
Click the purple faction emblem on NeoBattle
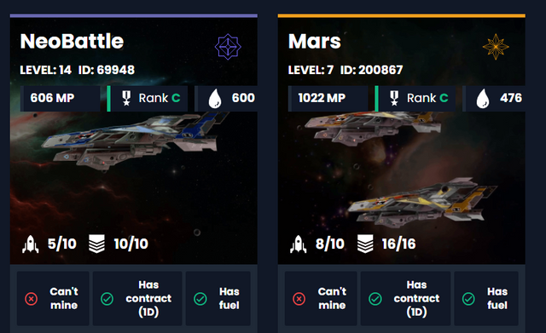(x=228, y=47)
